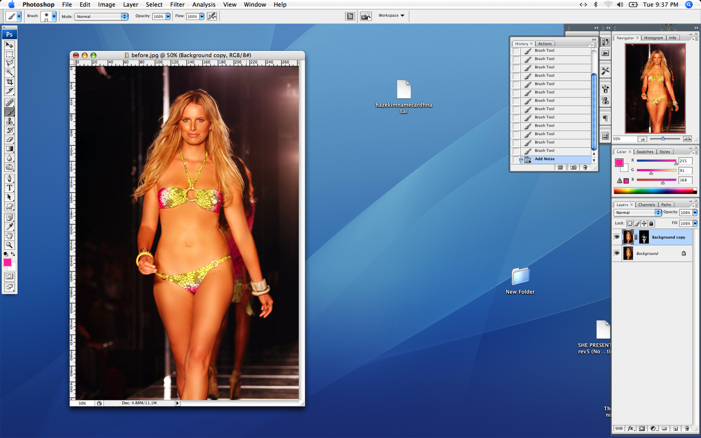Select the Eyedropper tool
The width and height of the screenshot is (701, 438).
tap(9, 226)
